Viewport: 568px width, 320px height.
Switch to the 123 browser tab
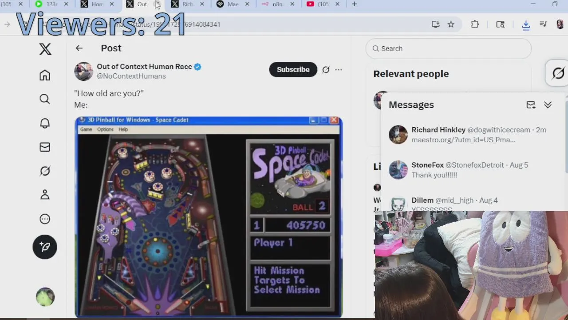[52, 4]
